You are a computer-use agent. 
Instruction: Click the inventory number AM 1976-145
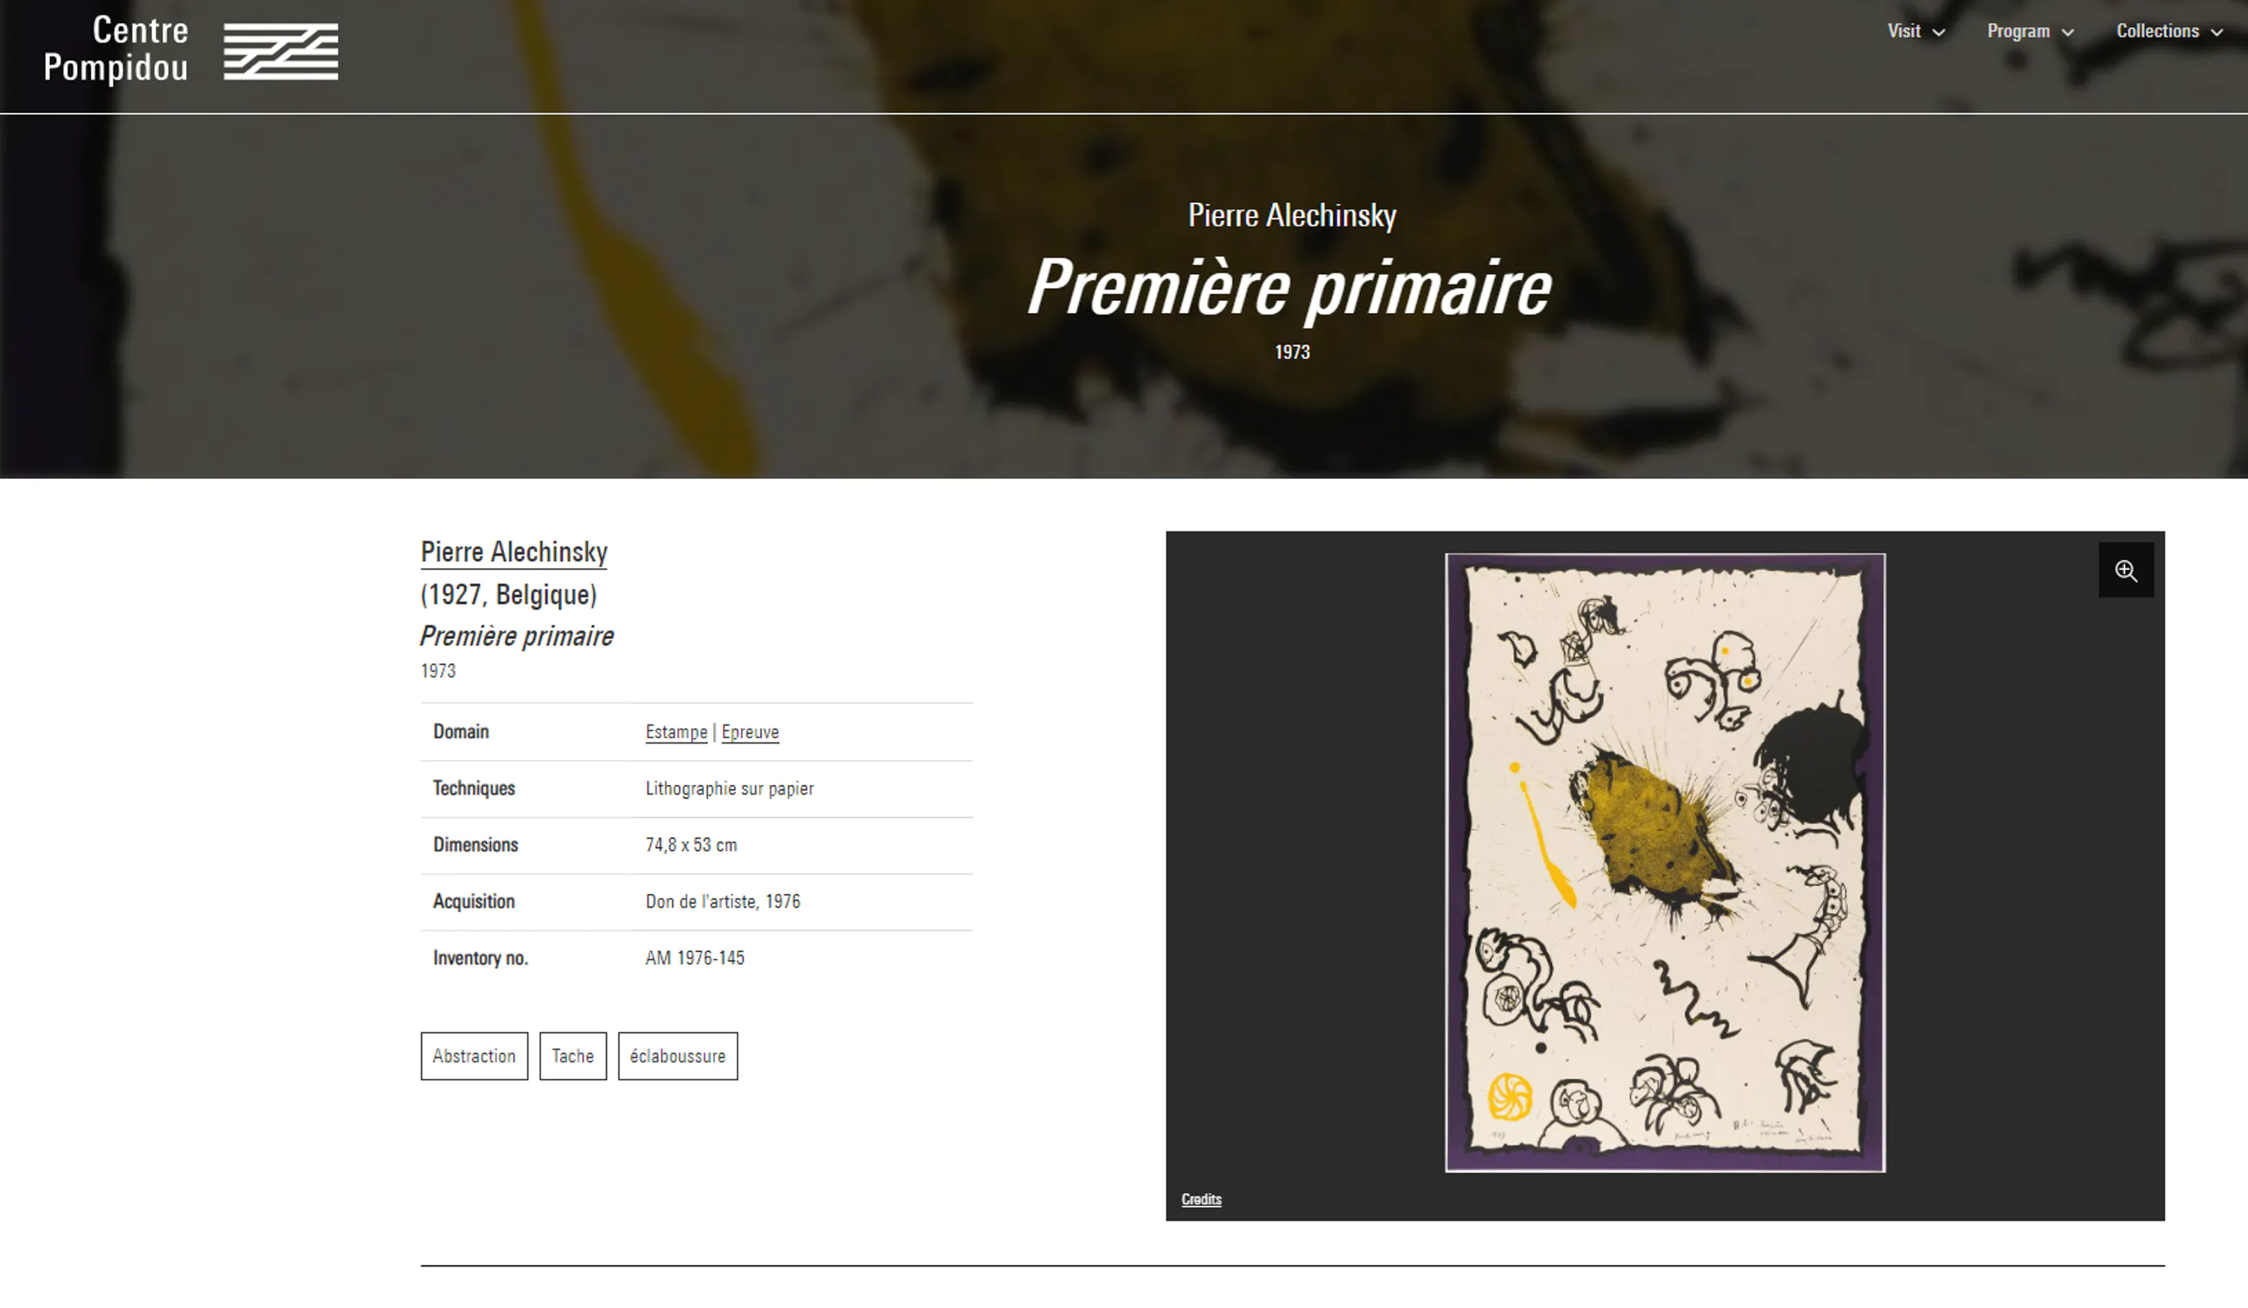[x=695, y=958]
